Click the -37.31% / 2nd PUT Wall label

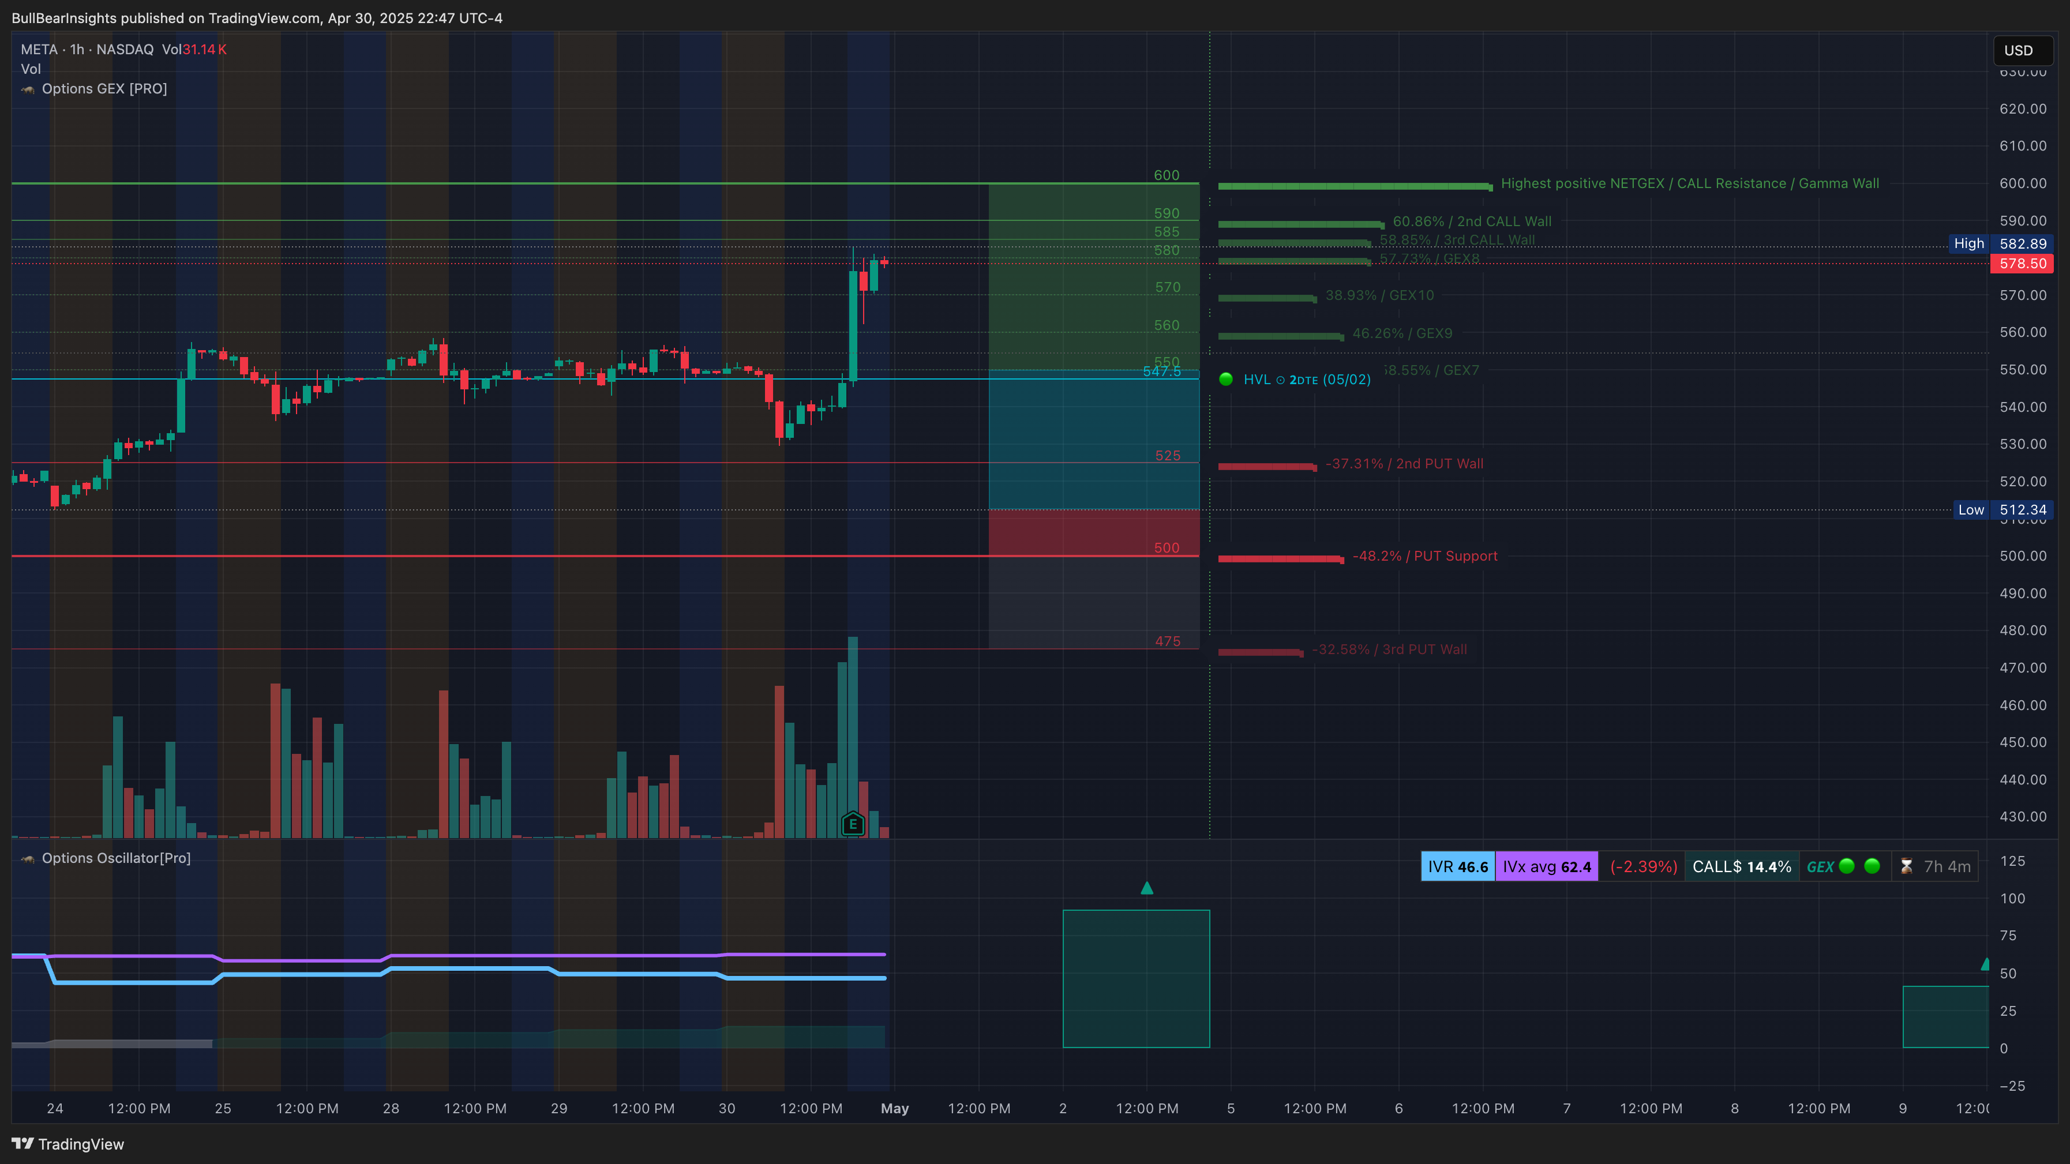(x=1405, y=464)
